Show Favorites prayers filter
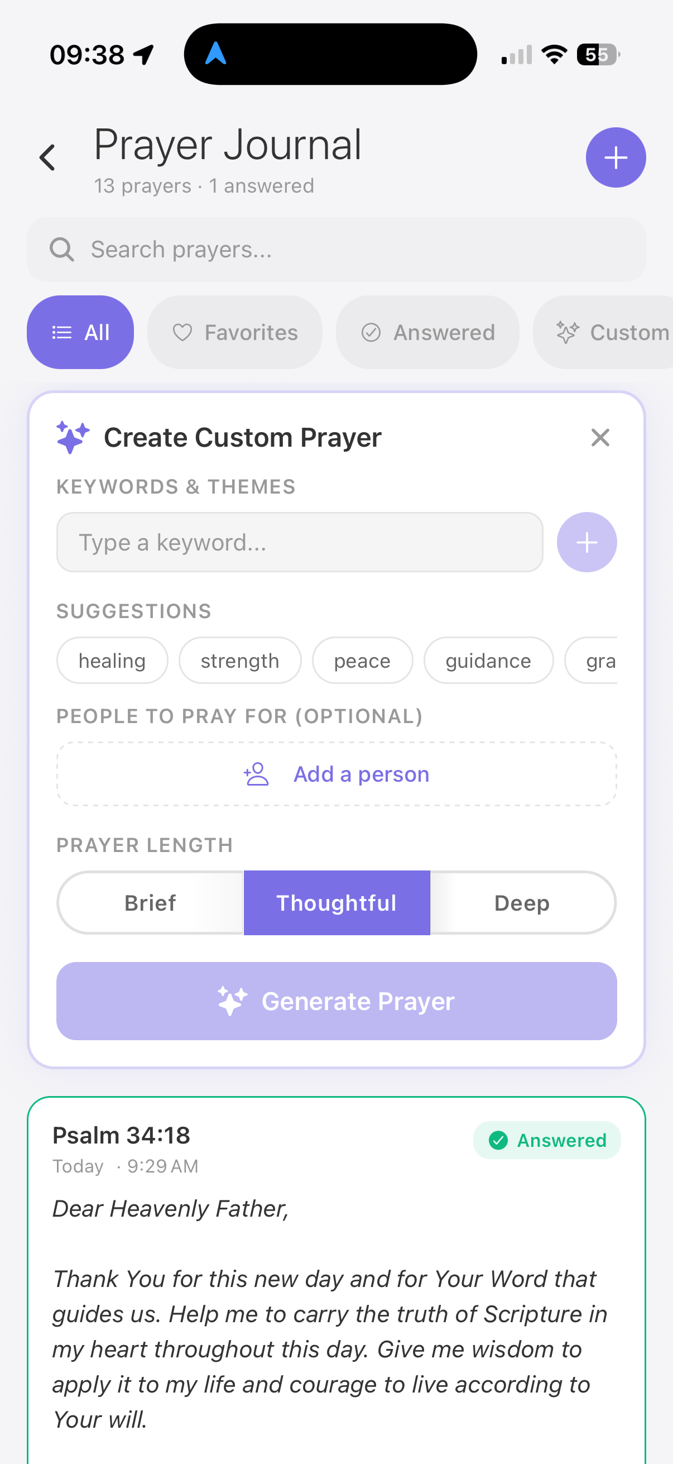 click(234, 332)
